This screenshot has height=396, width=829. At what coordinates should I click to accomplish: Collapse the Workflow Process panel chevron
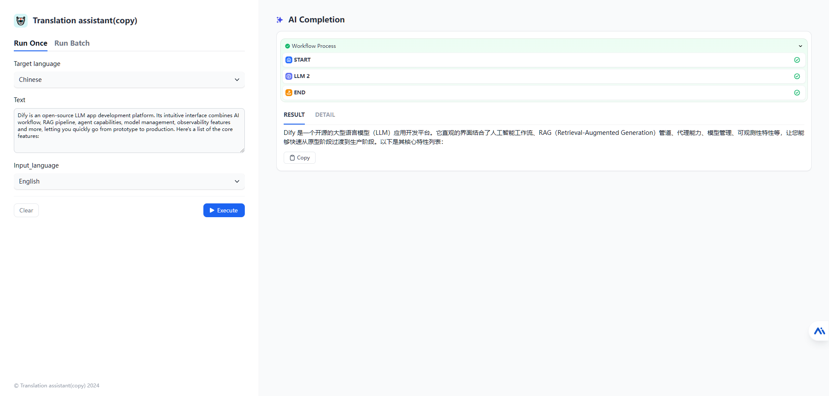[801, 46]
